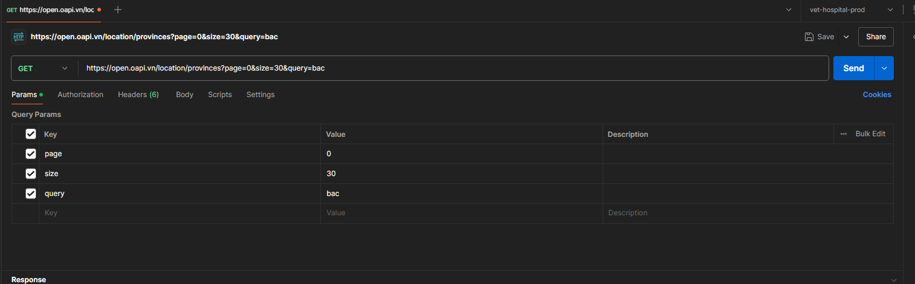
Task: Open the vet-hospital-prod environment dropdown
Action: [851, 10]
